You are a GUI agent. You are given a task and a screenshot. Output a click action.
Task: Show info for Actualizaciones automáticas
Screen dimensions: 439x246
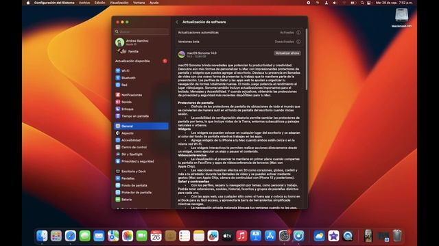tap(299, 33)
